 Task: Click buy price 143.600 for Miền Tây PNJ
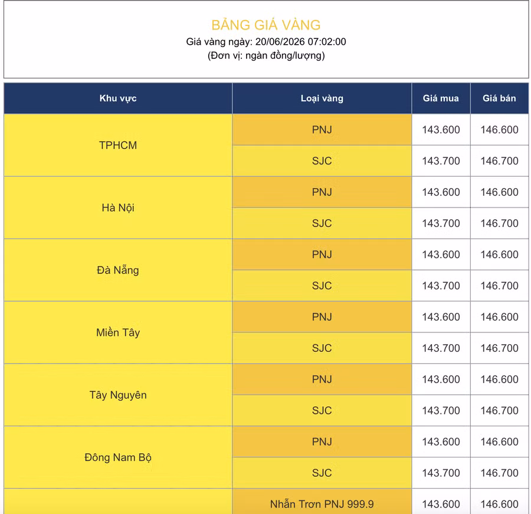[441, 317]
